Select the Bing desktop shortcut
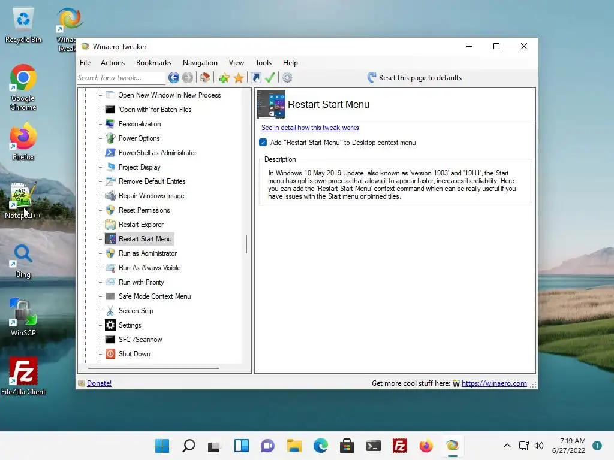 (23, 261)
